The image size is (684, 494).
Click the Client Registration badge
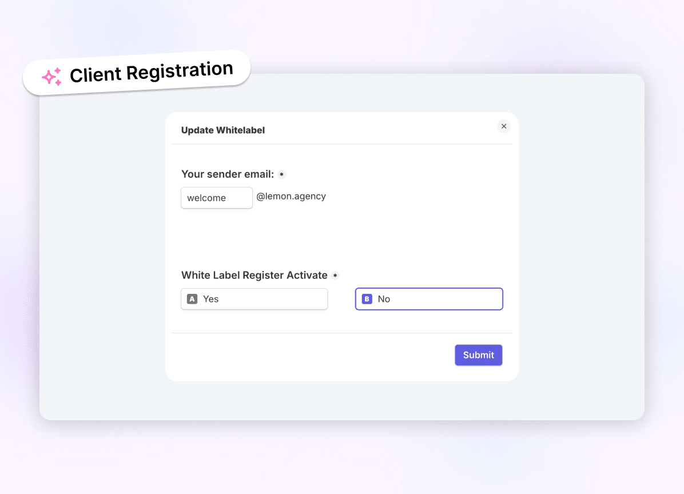pyautogui.click(x=137, y=73)
